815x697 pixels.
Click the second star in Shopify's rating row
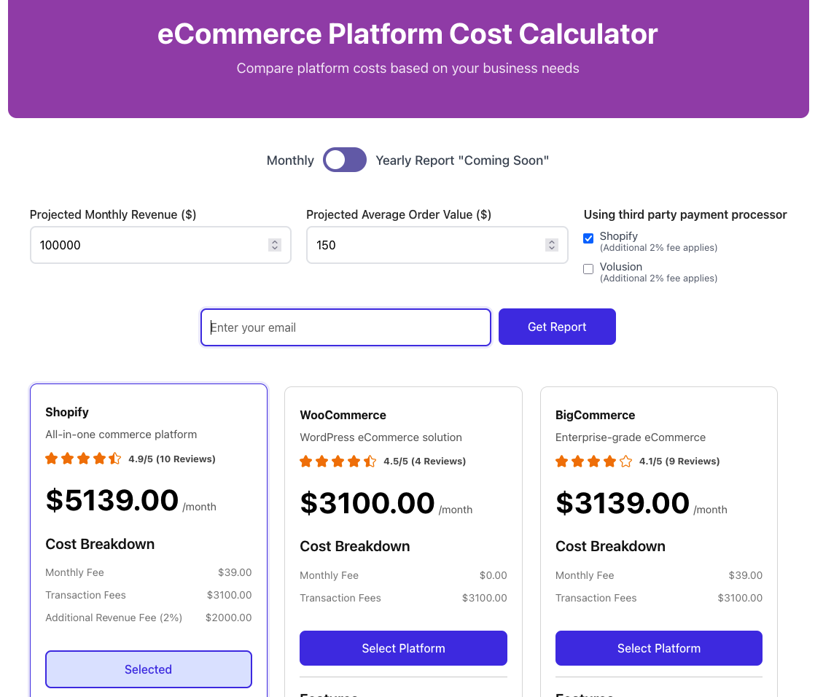(67, 459)
